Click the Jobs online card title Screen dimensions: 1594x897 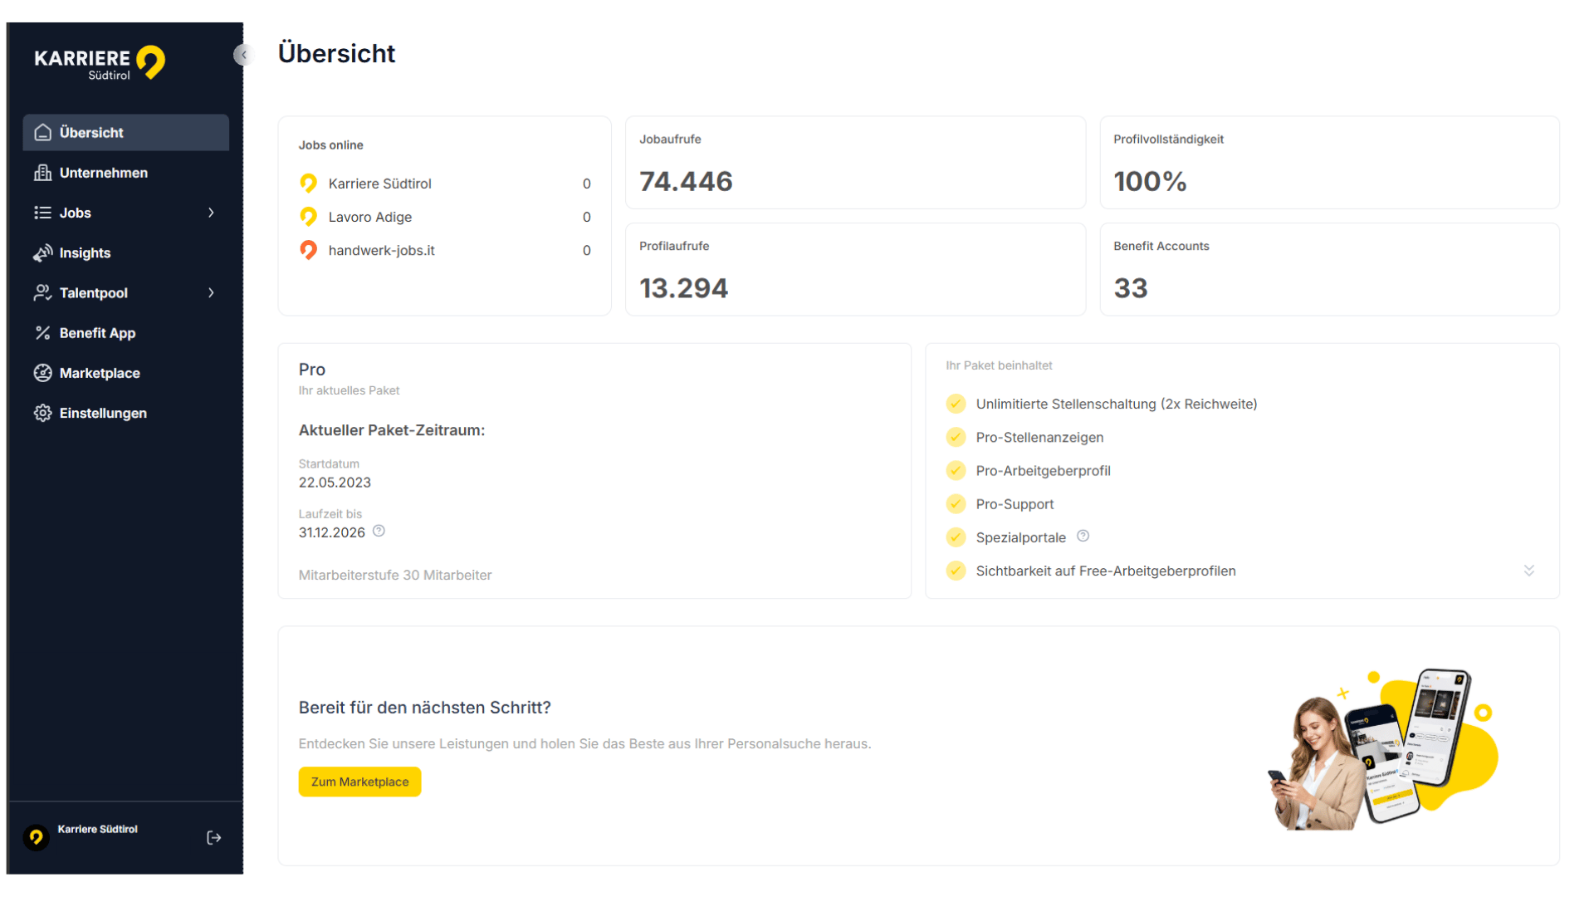[330, 145]
